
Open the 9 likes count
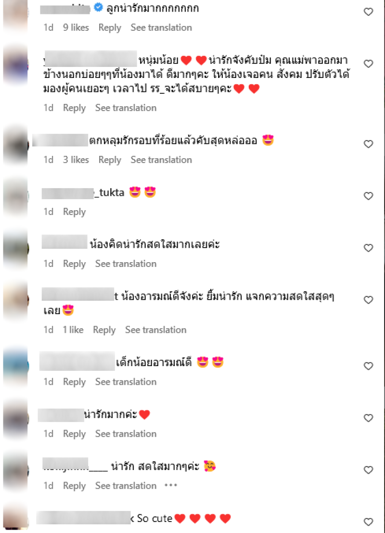point(76,27)
